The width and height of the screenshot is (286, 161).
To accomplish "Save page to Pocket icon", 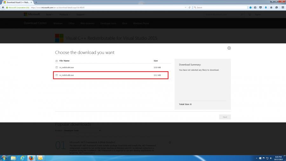I will pyautogui.click(x=261, y=8).
